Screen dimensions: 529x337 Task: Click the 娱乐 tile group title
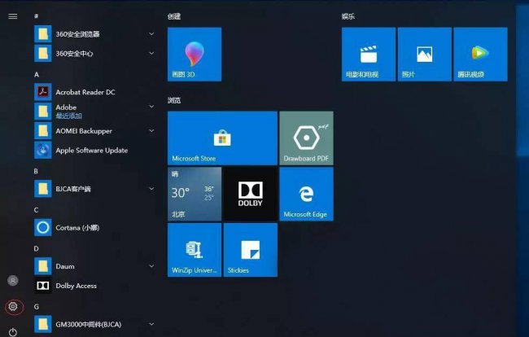(348, 16)
